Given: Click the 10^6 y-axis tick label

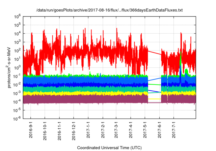Looking at the screenshot, I should tap(17, 17).
